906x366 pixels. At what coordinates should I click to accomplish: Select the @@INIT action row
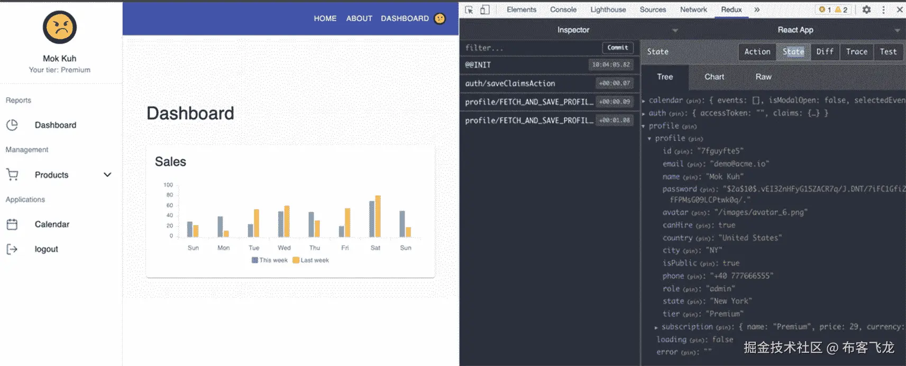pyautogui.click(x=550, y=65)
